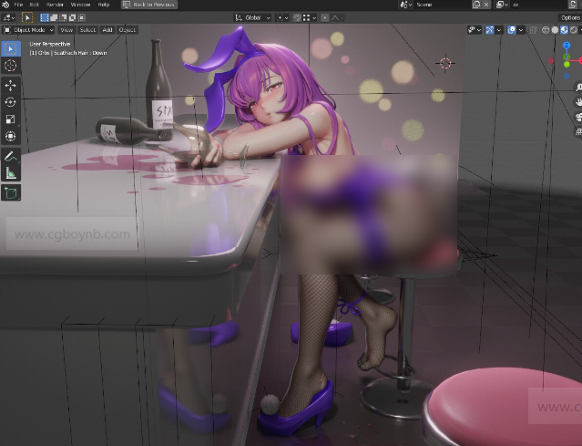Expand the overlays options dropdown arrow
This screenshot has width=582, height=446.
coord(521,30)
